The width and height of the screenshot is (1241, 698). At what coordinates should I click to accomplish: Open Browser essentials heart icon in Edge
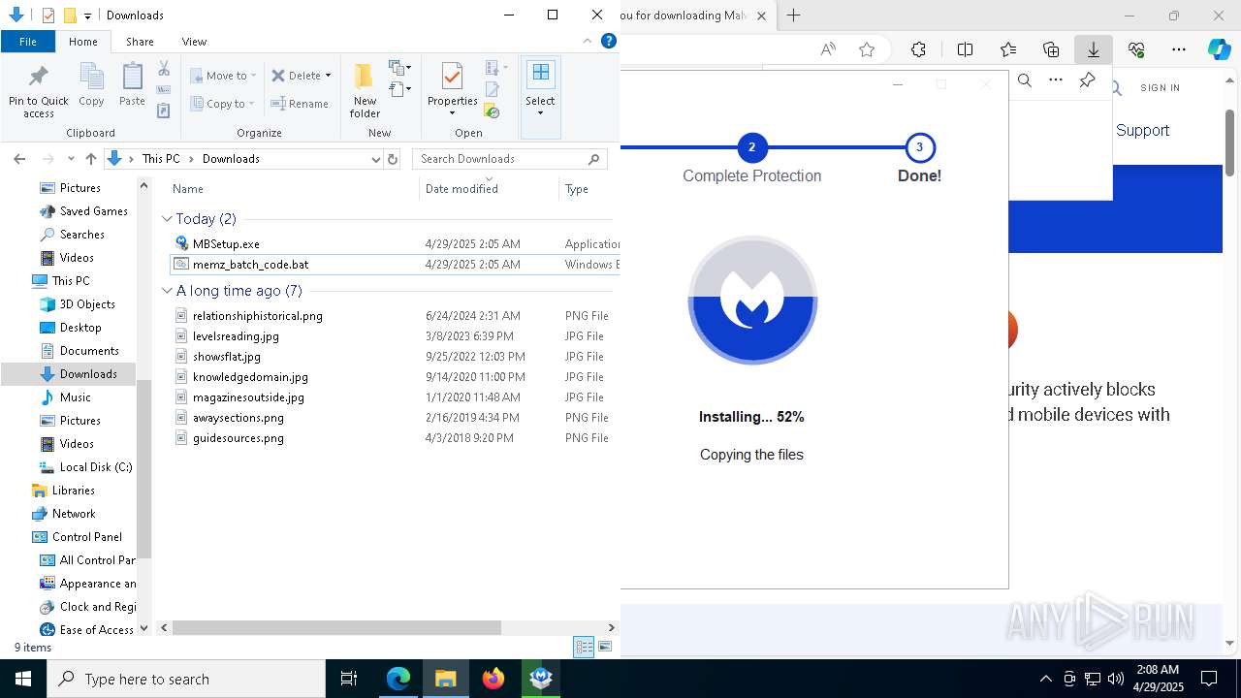(x=1136, y=49)
